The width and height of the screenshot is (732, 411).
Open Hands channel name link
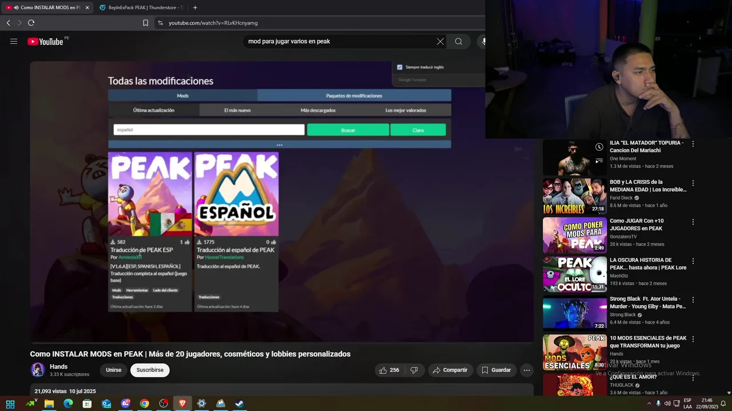tap(58, 366)
